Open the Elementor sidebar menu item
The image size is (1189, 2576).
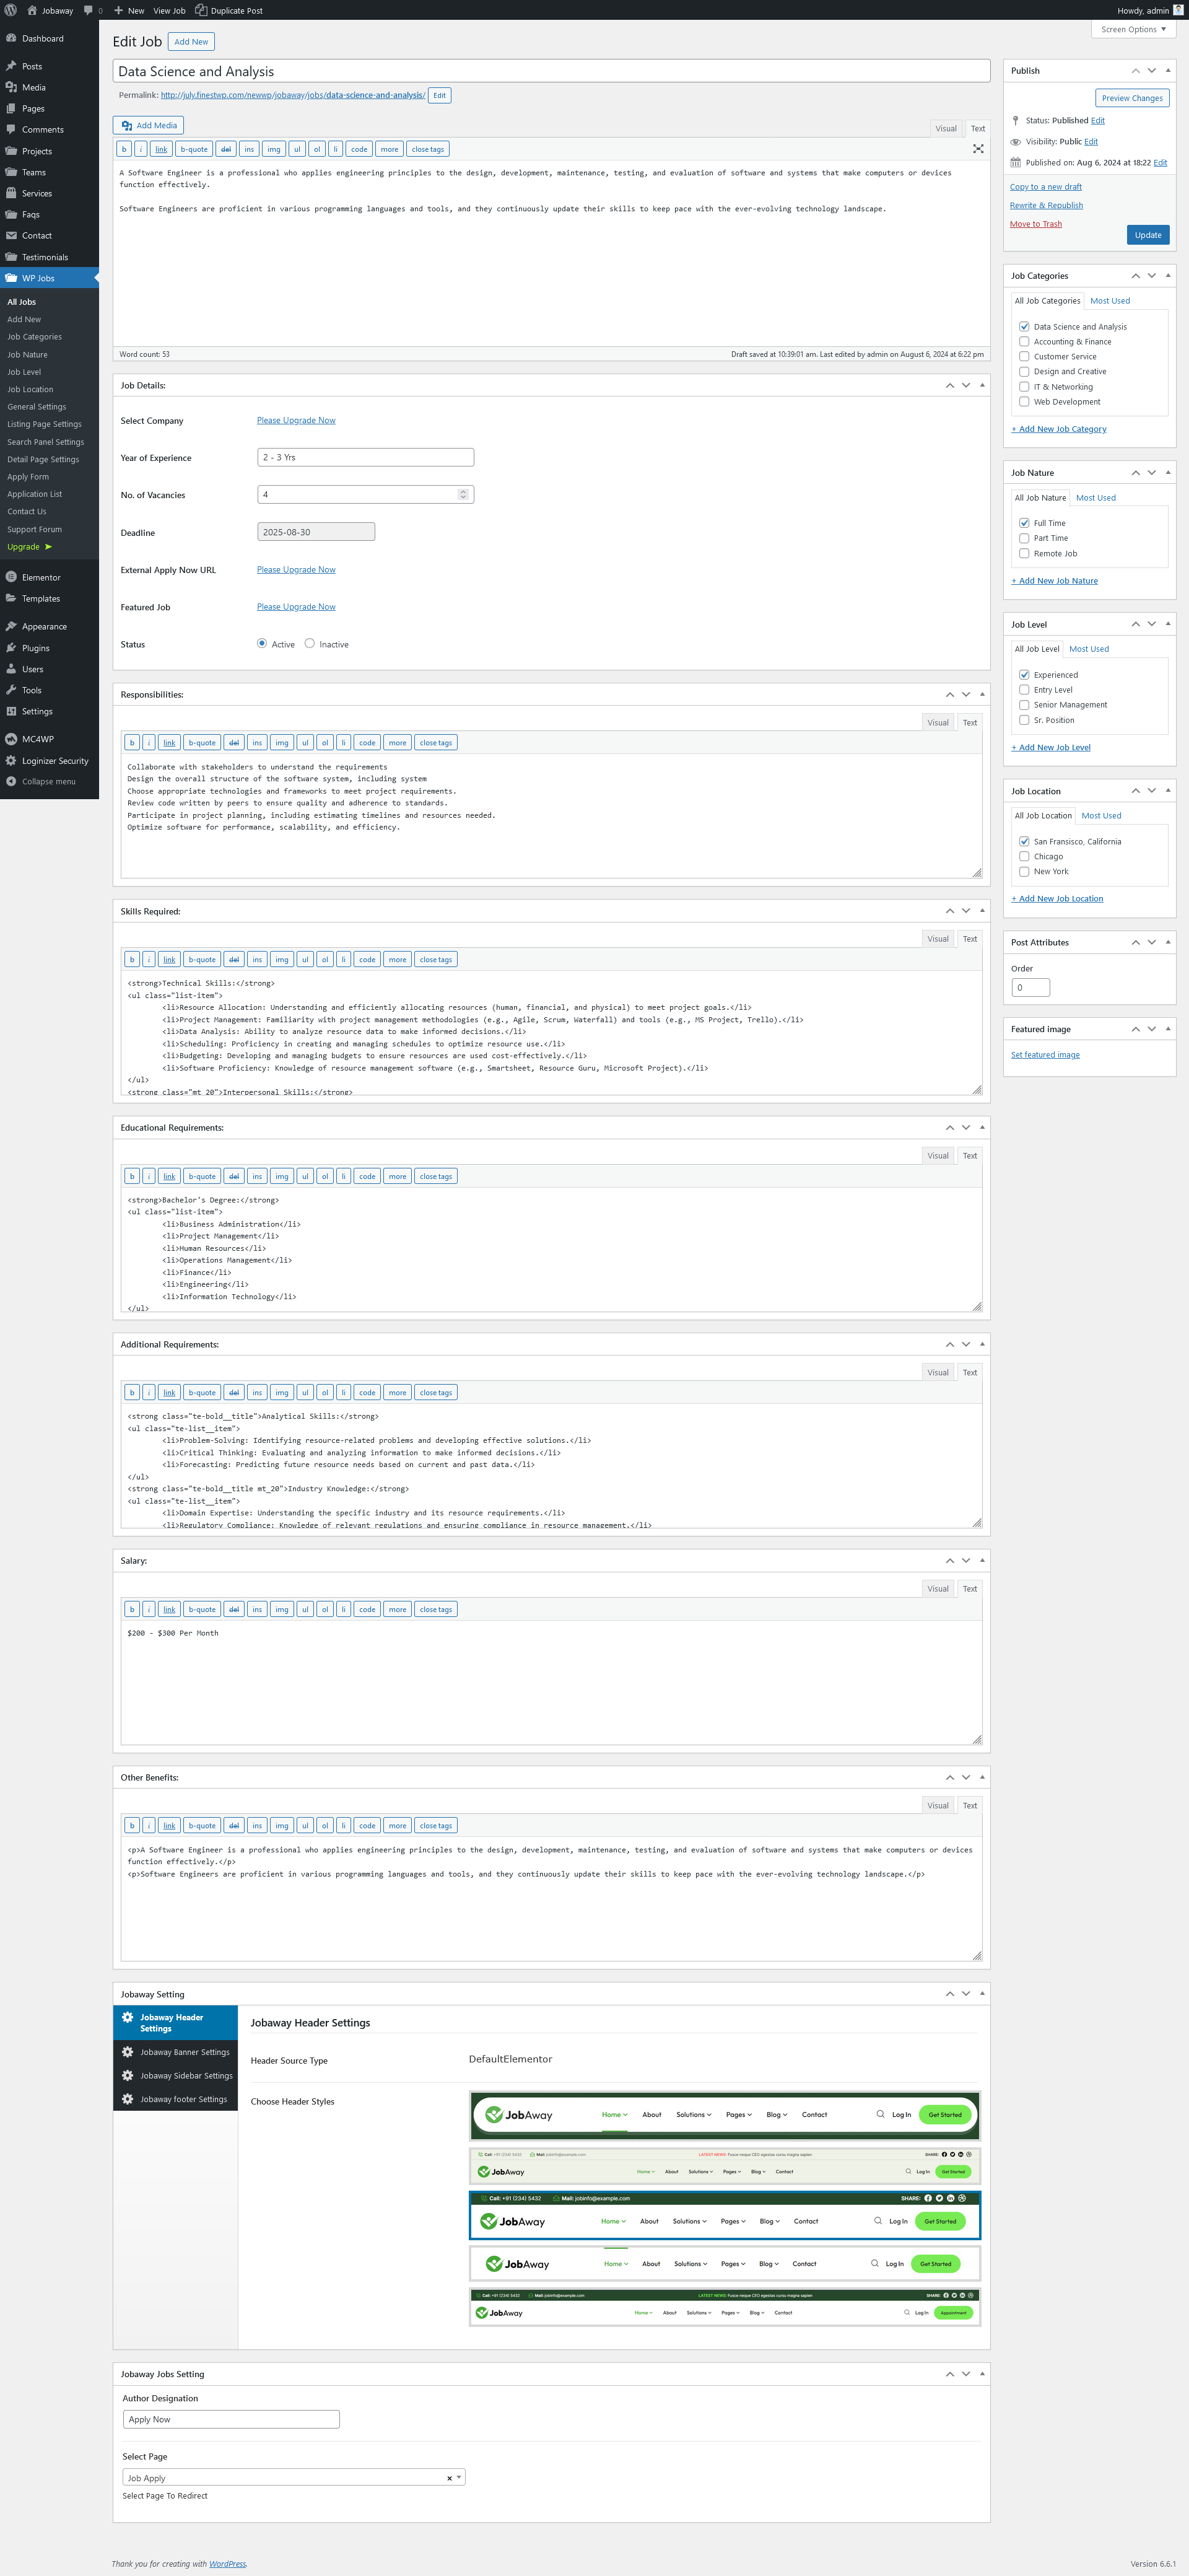click(41, 577)
